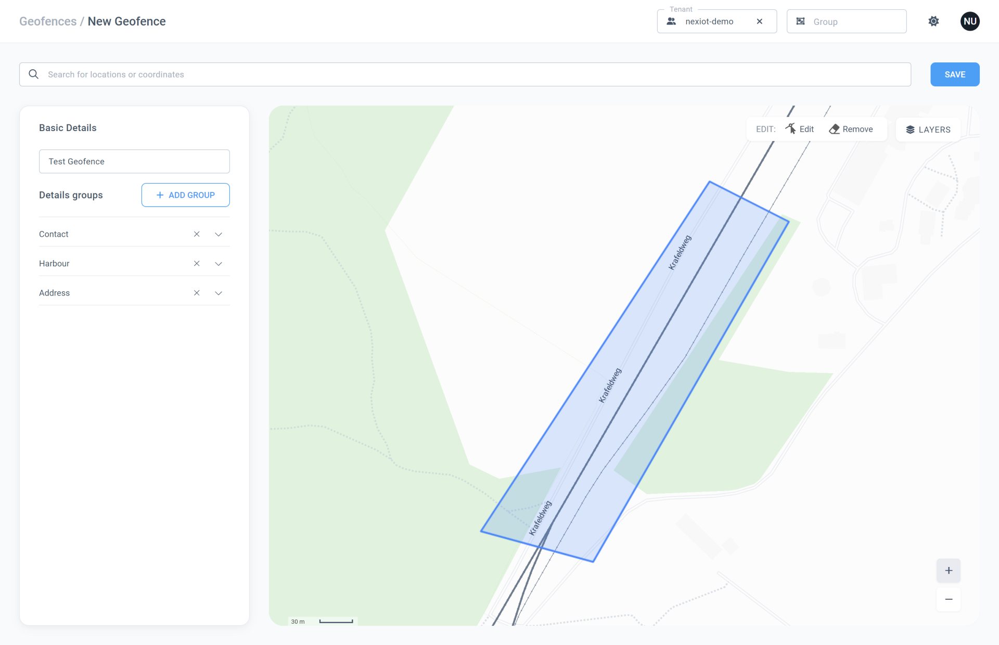Add a new details group
The image size is (999, 645).
tap(185, 195)
